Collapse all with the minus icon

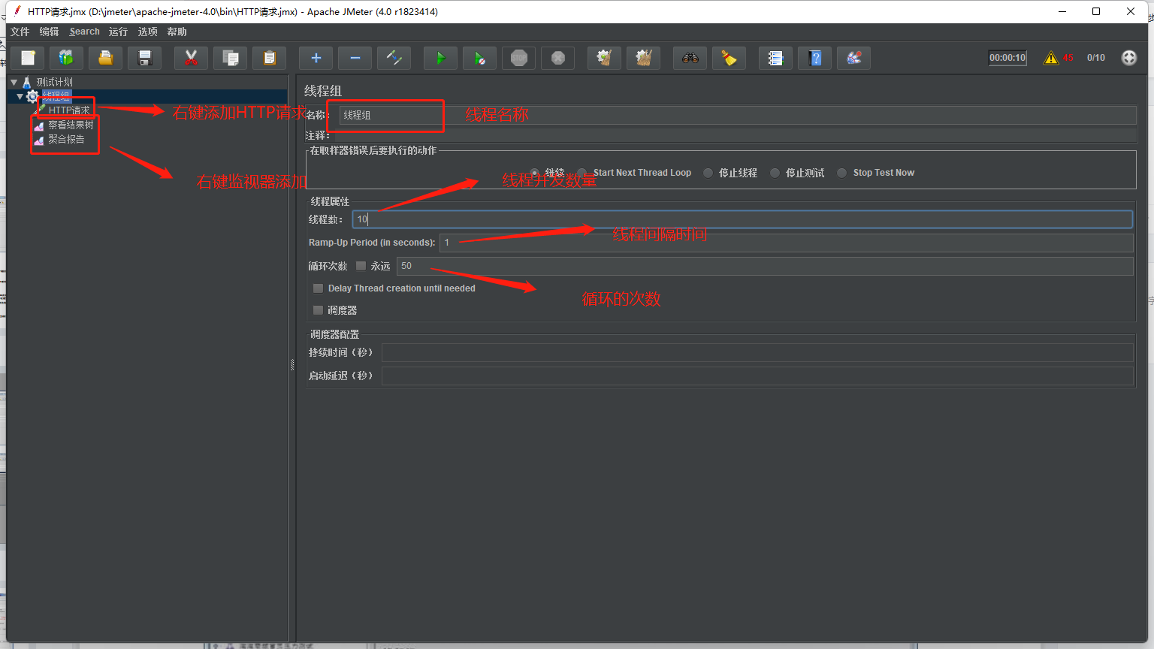click(x=355, y=58)
